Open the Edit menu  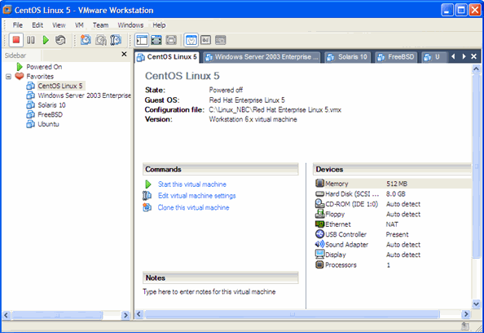tap(37, 25)
